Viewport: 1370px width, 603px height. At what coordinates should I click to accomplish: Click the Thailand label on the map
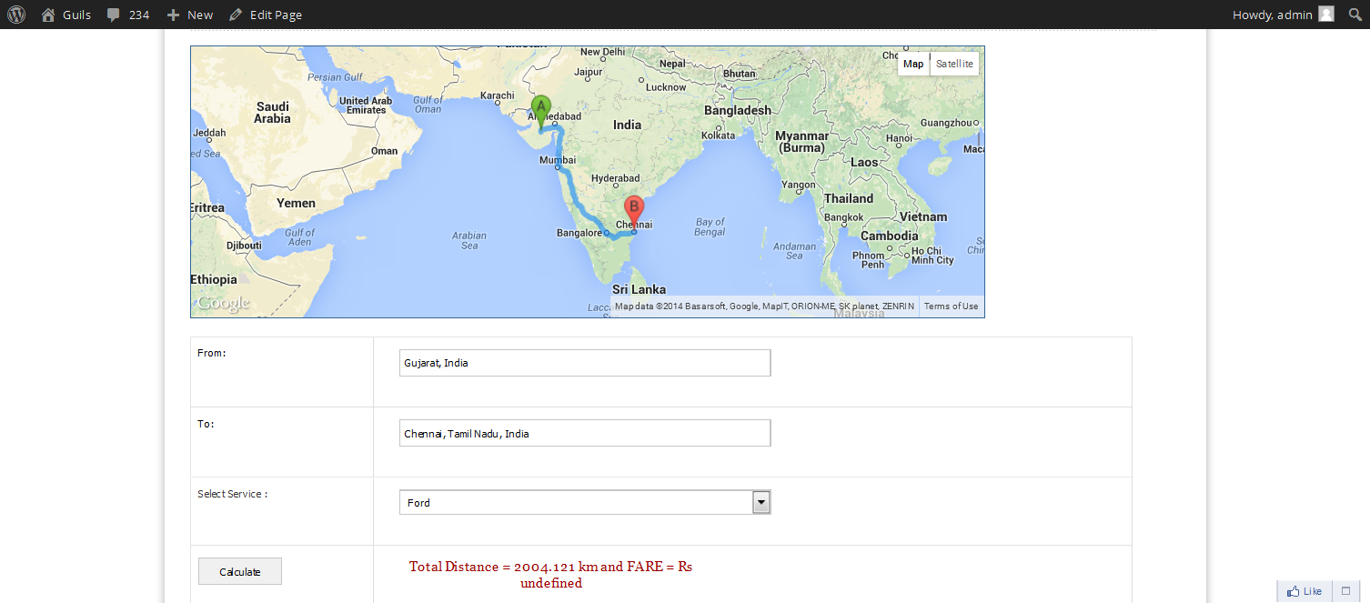[849, 198]
